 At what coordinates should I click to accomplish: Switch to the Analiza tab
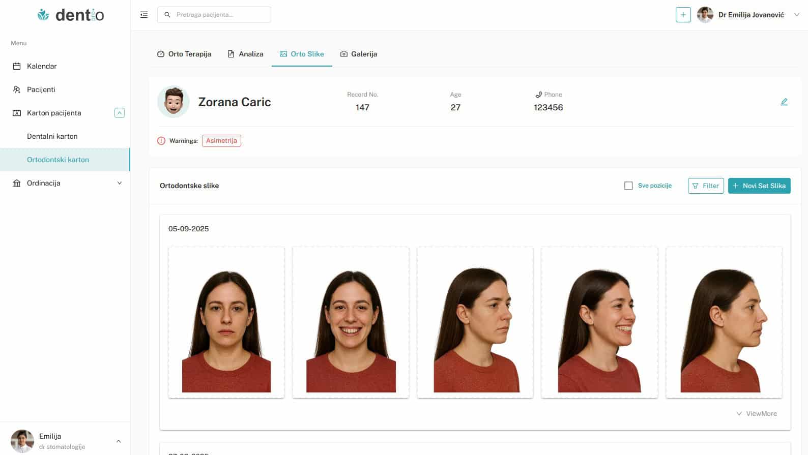pos(245,54)
